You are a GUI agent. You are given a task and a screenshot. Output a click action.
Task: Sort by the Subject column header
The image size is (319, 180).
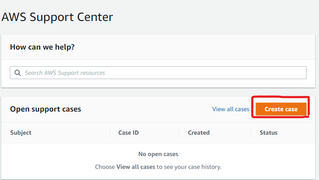pos(21,133)
